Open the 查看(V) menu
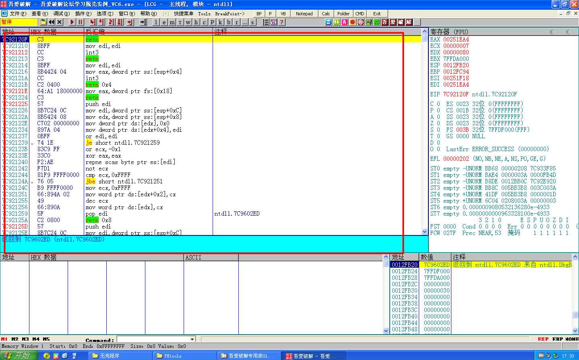This screenshot has width=579, height=360. (39, 14)
